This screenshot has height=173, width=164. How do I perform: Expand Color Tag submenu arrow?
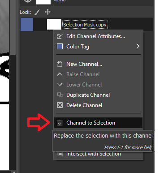[x=138, y=47]
